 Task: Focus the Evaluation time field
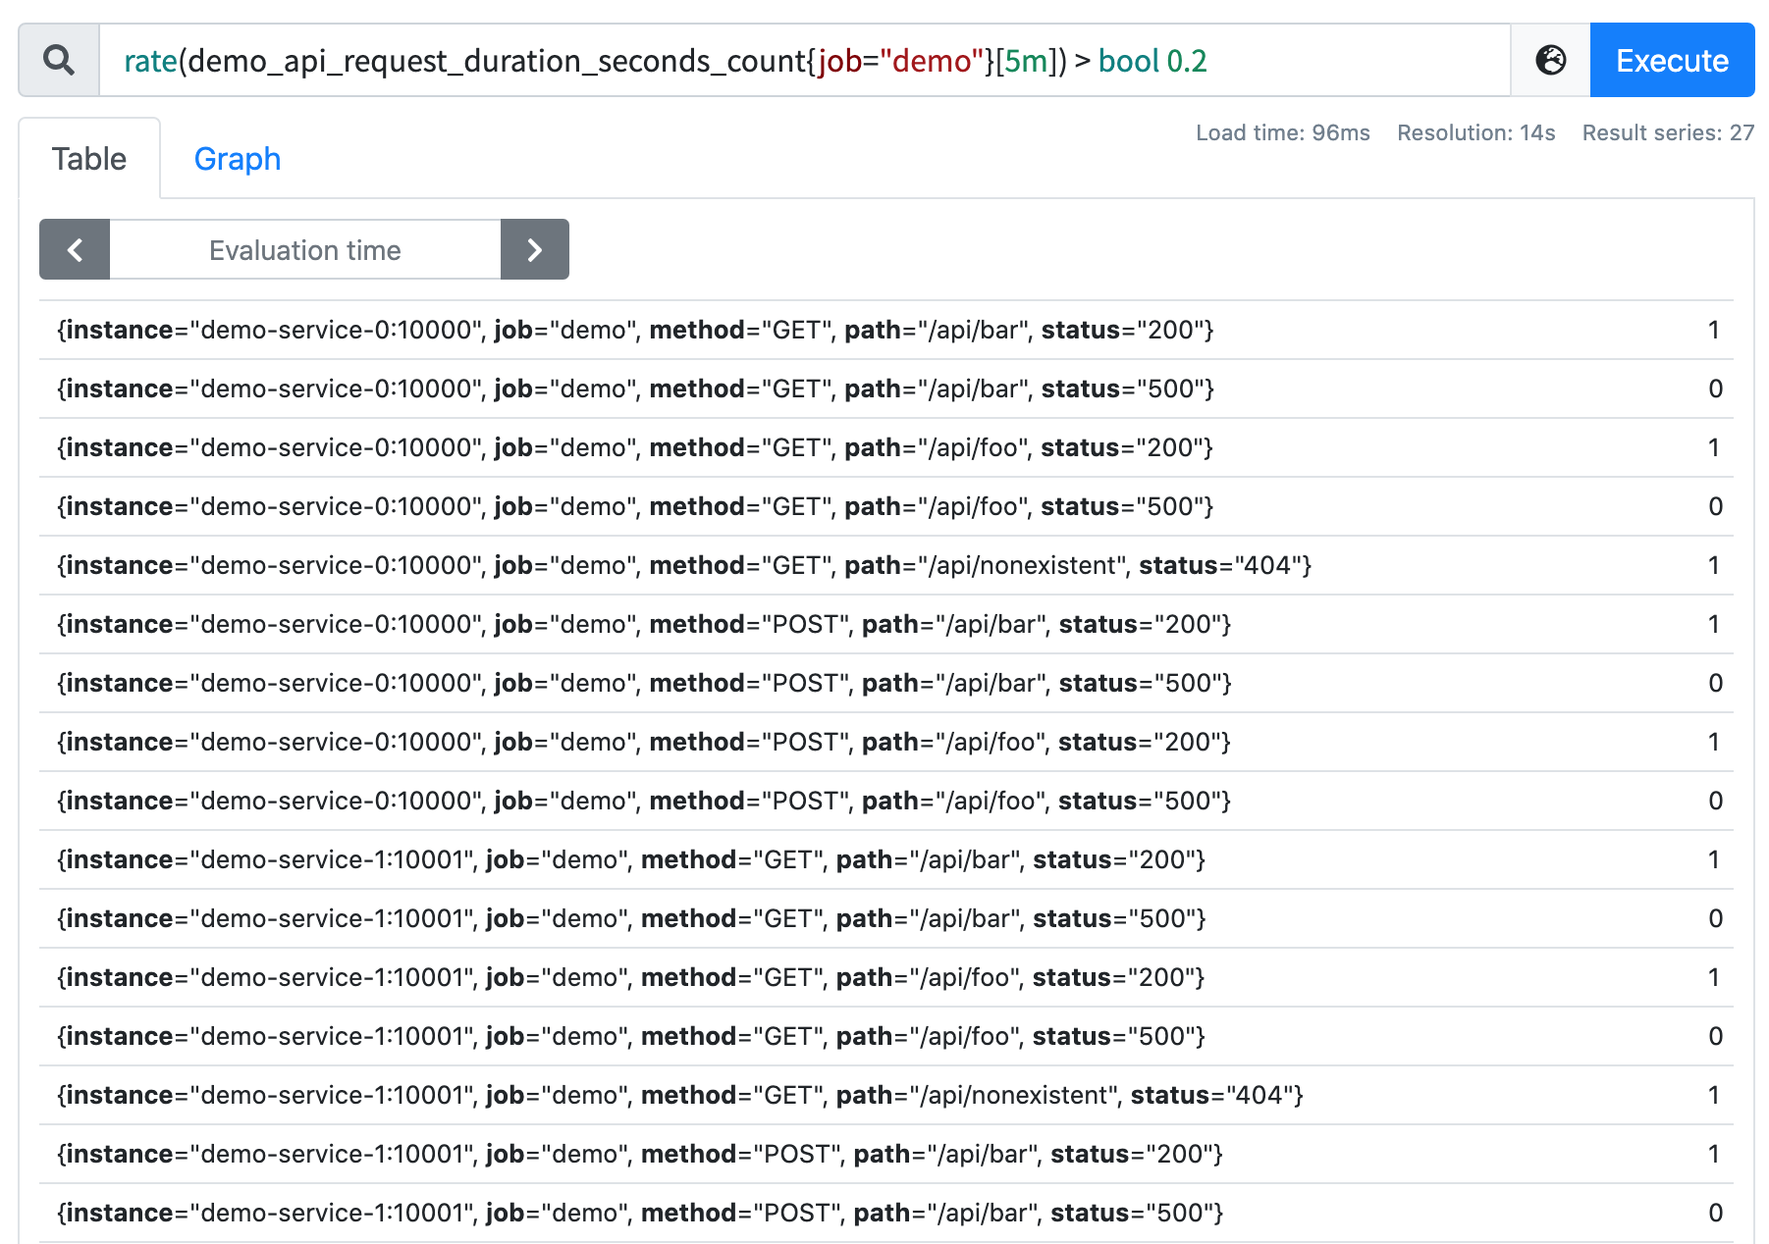tap(305, 250)
